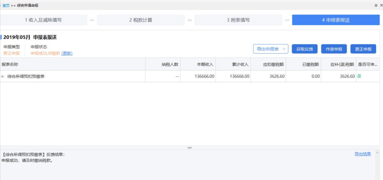
Task: Click the 本期收入 column header
Action: click(x=198, y=64)
